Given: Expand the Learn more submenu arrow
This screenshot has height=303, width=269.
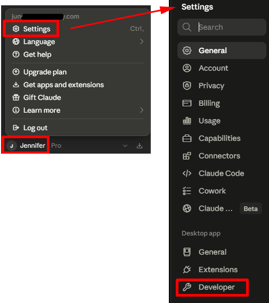Looking at the screenshot, I should (x=142, y=110).
